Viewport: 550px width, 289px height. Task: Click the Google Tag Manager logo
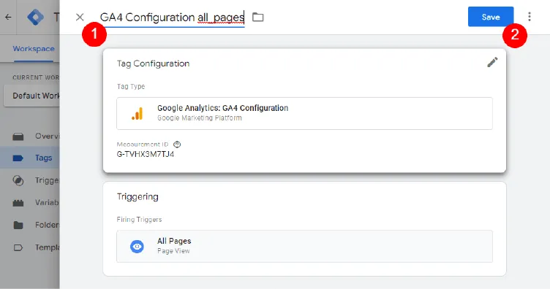click(x=36, y=17)
